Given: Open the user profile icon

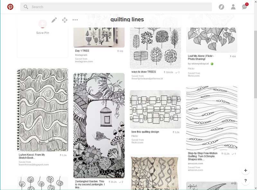Looking at the screenshot, I should (x=233, y=7).
